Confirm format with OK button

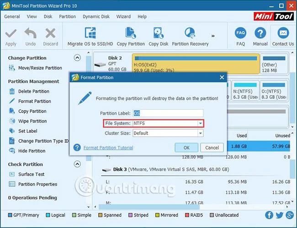click(186, 147)
